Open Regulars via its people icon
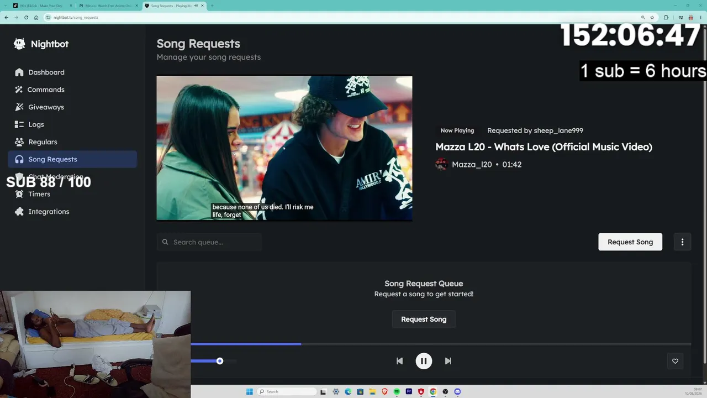Screen dimensions: 707x398 [19, 142]
